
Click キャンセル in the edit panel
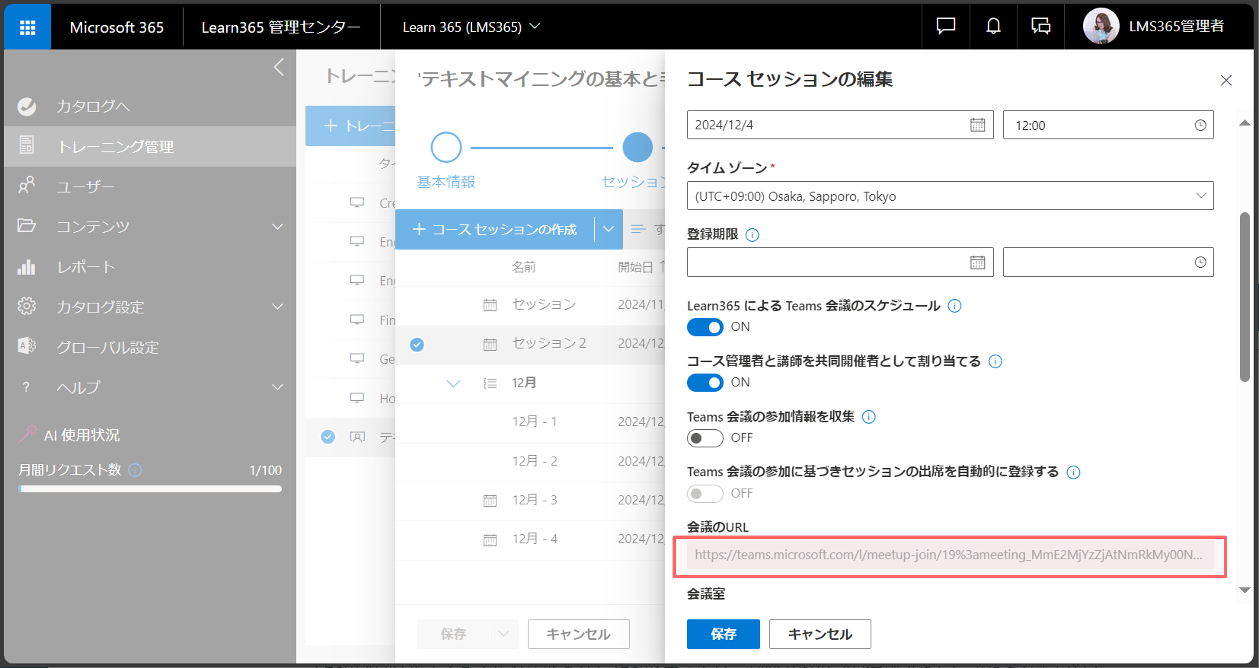click(820, 634)
